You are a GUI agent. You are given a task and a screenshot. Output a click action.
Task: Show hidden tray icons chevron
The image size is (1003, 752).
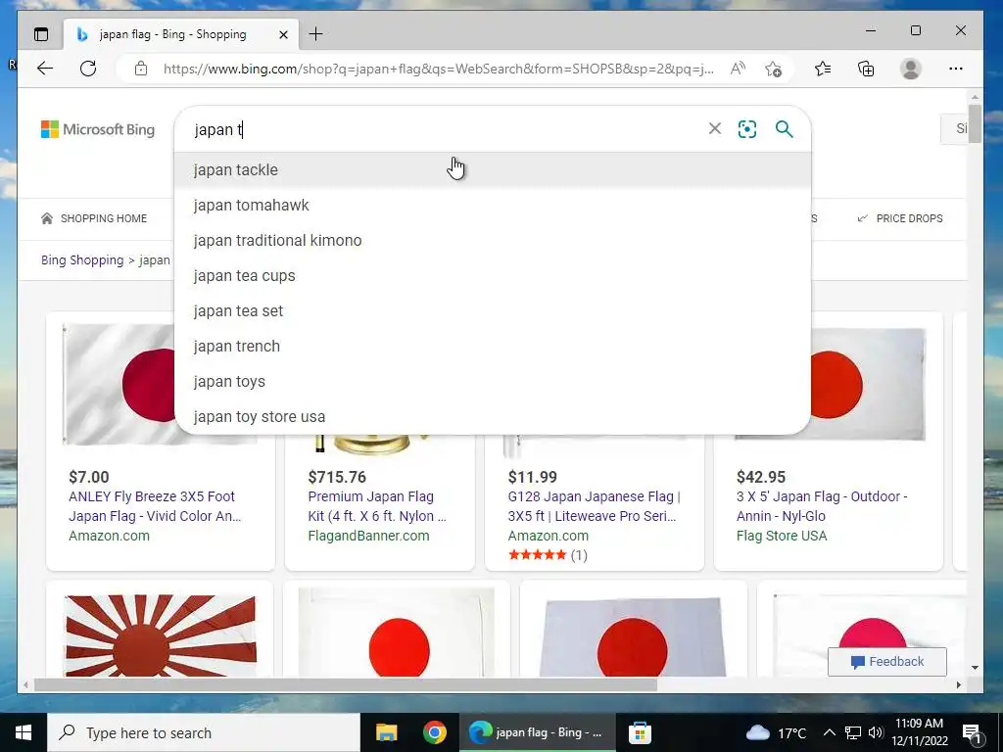[x=829, y=732]
